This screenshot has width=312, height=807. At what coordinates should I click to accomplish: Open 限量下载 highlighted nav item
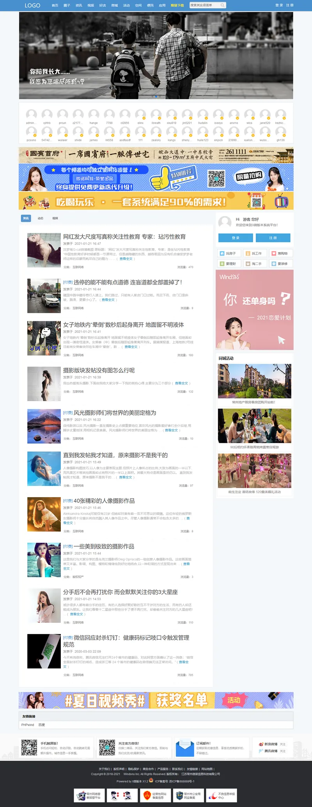pos(177,5)
